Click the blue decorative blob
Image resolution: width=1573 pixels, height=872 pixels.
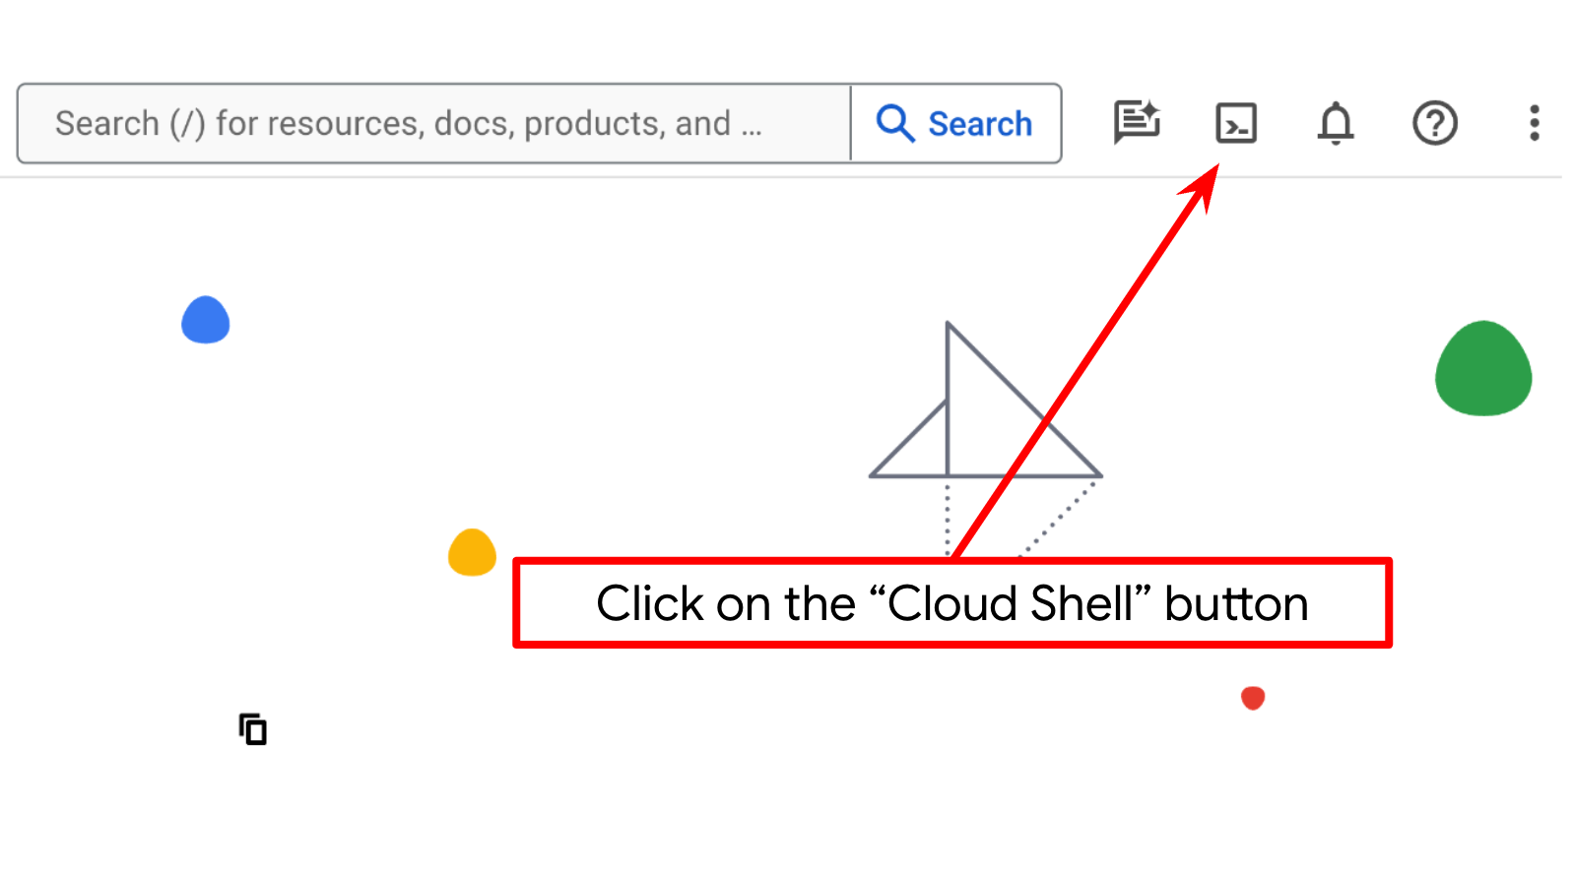pos(205,320)
